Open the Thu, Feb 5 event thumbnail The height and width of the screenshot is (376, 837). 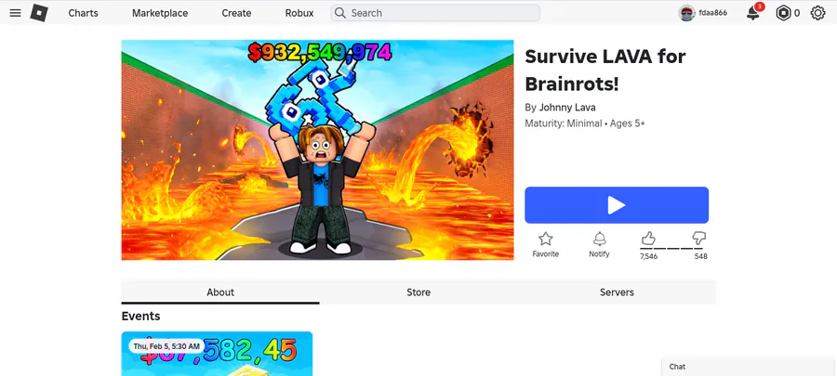pos(217,354)
